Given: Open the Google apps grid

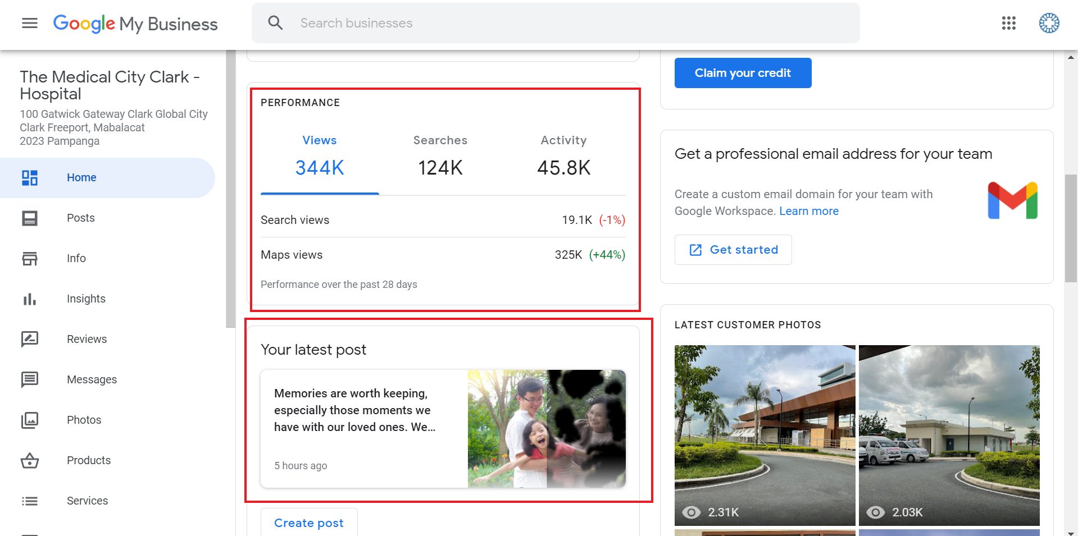Looking at the screenshot, I should [1008, 23].
